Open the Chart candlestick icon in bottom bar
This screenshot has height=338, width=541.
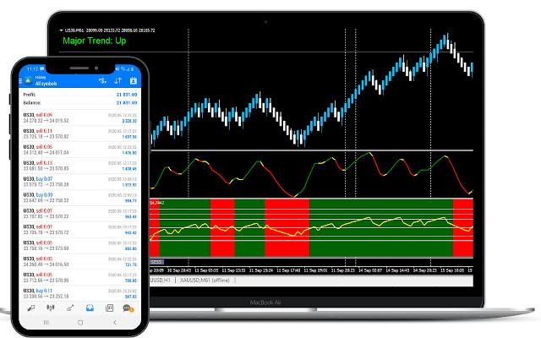pos(51,308)
